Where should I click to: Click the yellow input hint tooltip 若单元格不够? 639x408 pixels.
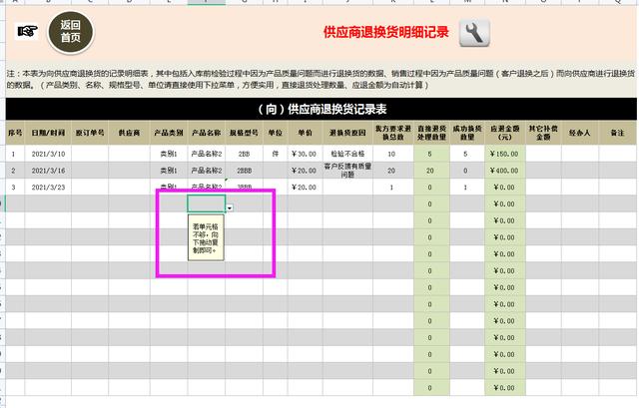pyautogui.click(x=206, y=237)
